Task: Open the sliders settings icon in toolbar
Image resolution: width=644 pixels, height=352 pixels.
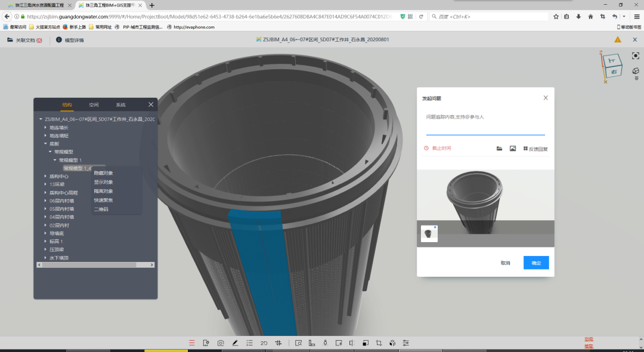Action: (406, 343)
